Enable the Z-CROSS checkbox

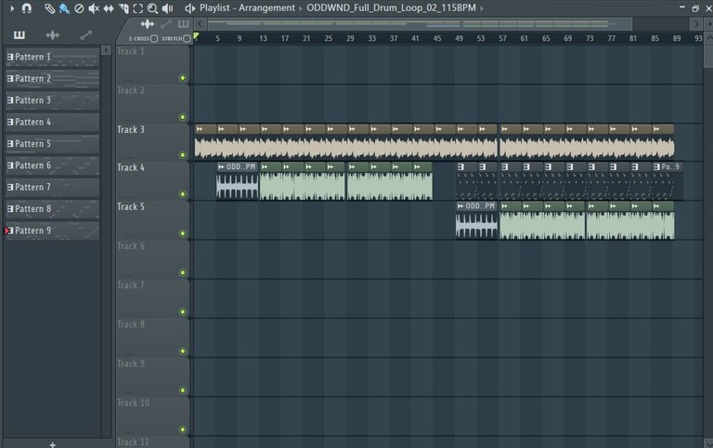click(154, 39)
